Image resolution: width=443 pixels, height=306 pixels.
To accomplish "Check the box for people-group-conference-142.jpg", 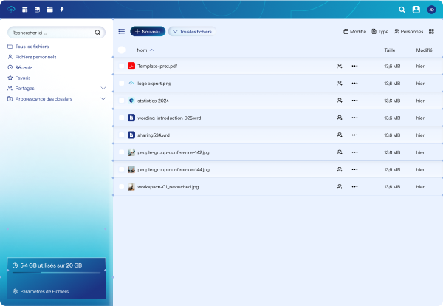I will click(x=122, y=152).
